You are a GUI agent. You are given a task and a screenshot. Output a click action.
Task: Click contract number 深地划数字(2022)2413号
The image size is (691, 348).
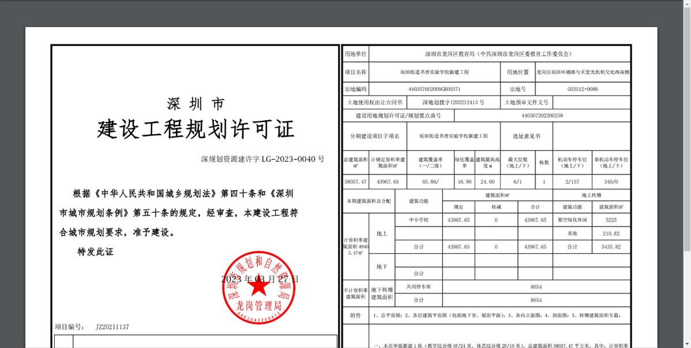point(453,102)
